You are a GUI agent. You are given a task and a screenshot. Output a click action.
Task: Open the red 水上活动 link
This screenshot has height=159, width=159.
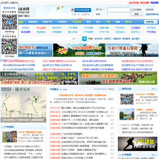click(41, 28)
